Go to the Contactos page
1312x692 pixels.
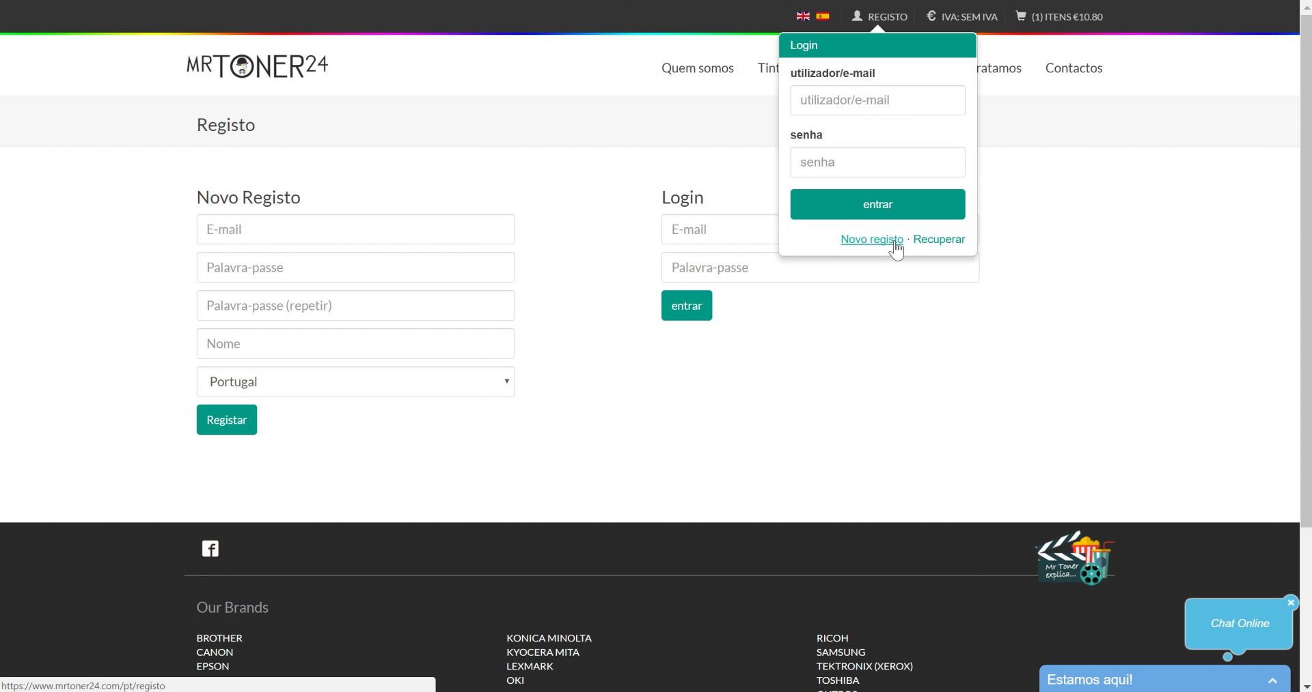coord(1074,68)
